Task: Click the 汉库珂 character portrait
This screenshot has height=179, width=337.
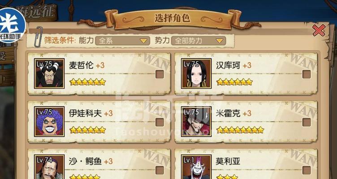Action: pos(196,73)
